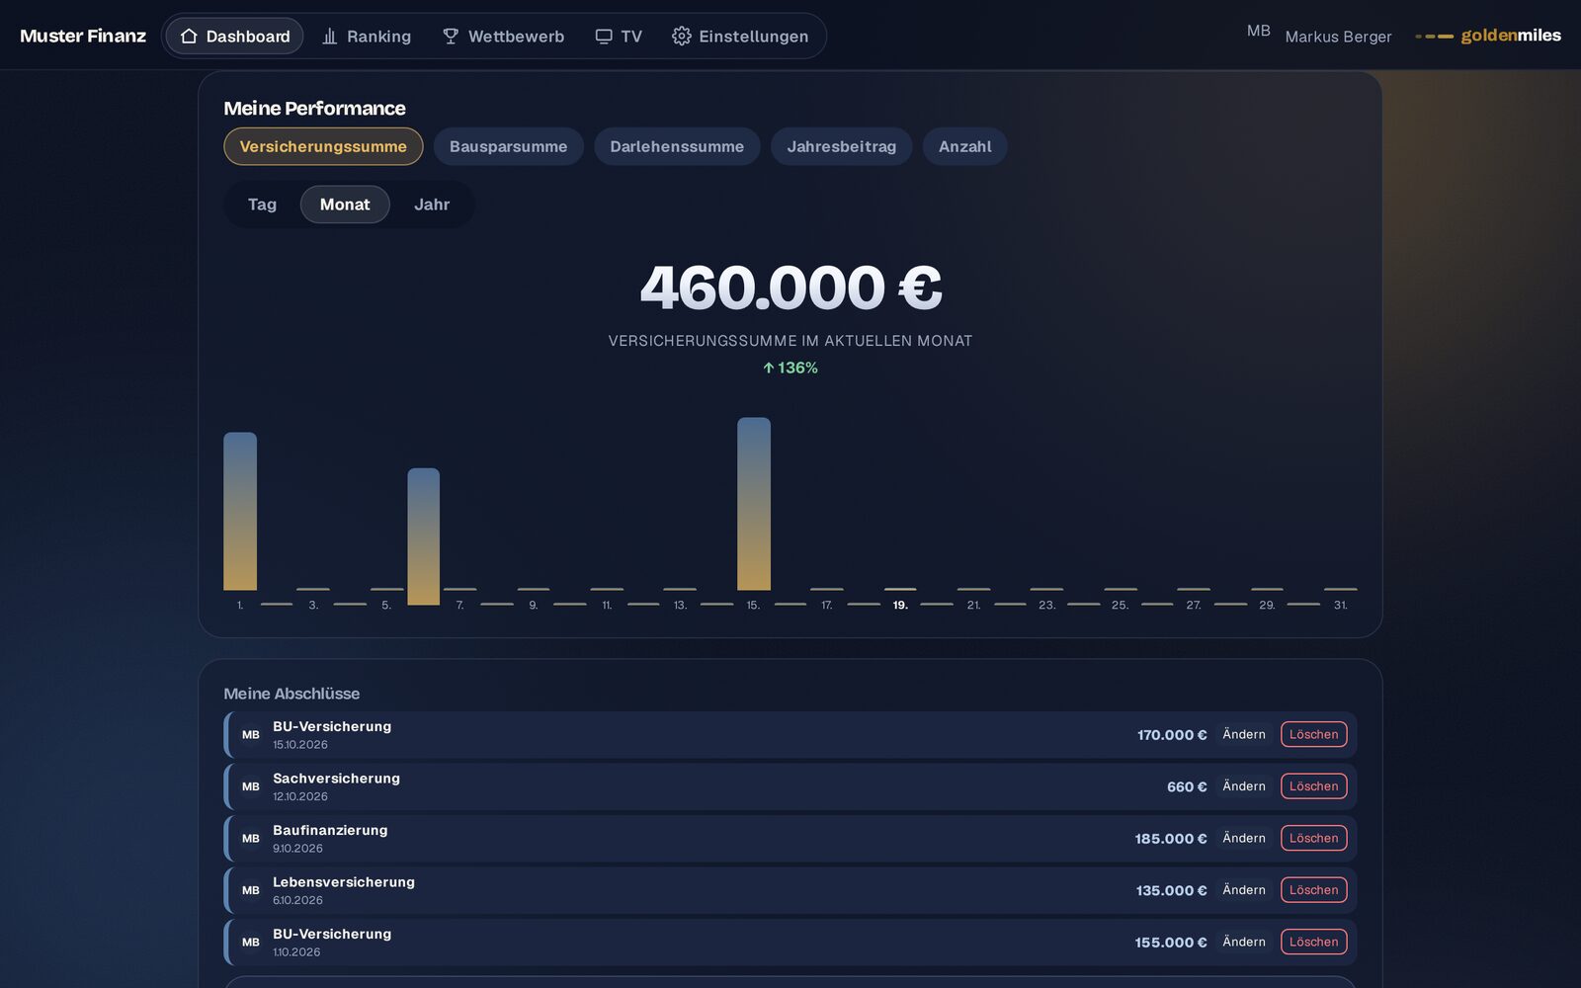Screen dimensions: 1581x988
Task: Click Ändern for the 155.000 € BU-Versicherung
Action: (1244, 942)
